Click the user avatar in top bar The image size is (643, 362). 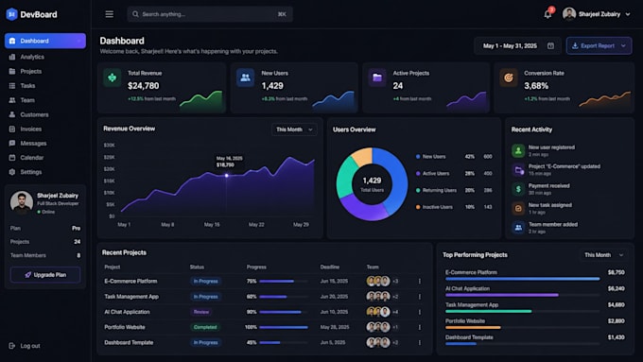[569, 14]
